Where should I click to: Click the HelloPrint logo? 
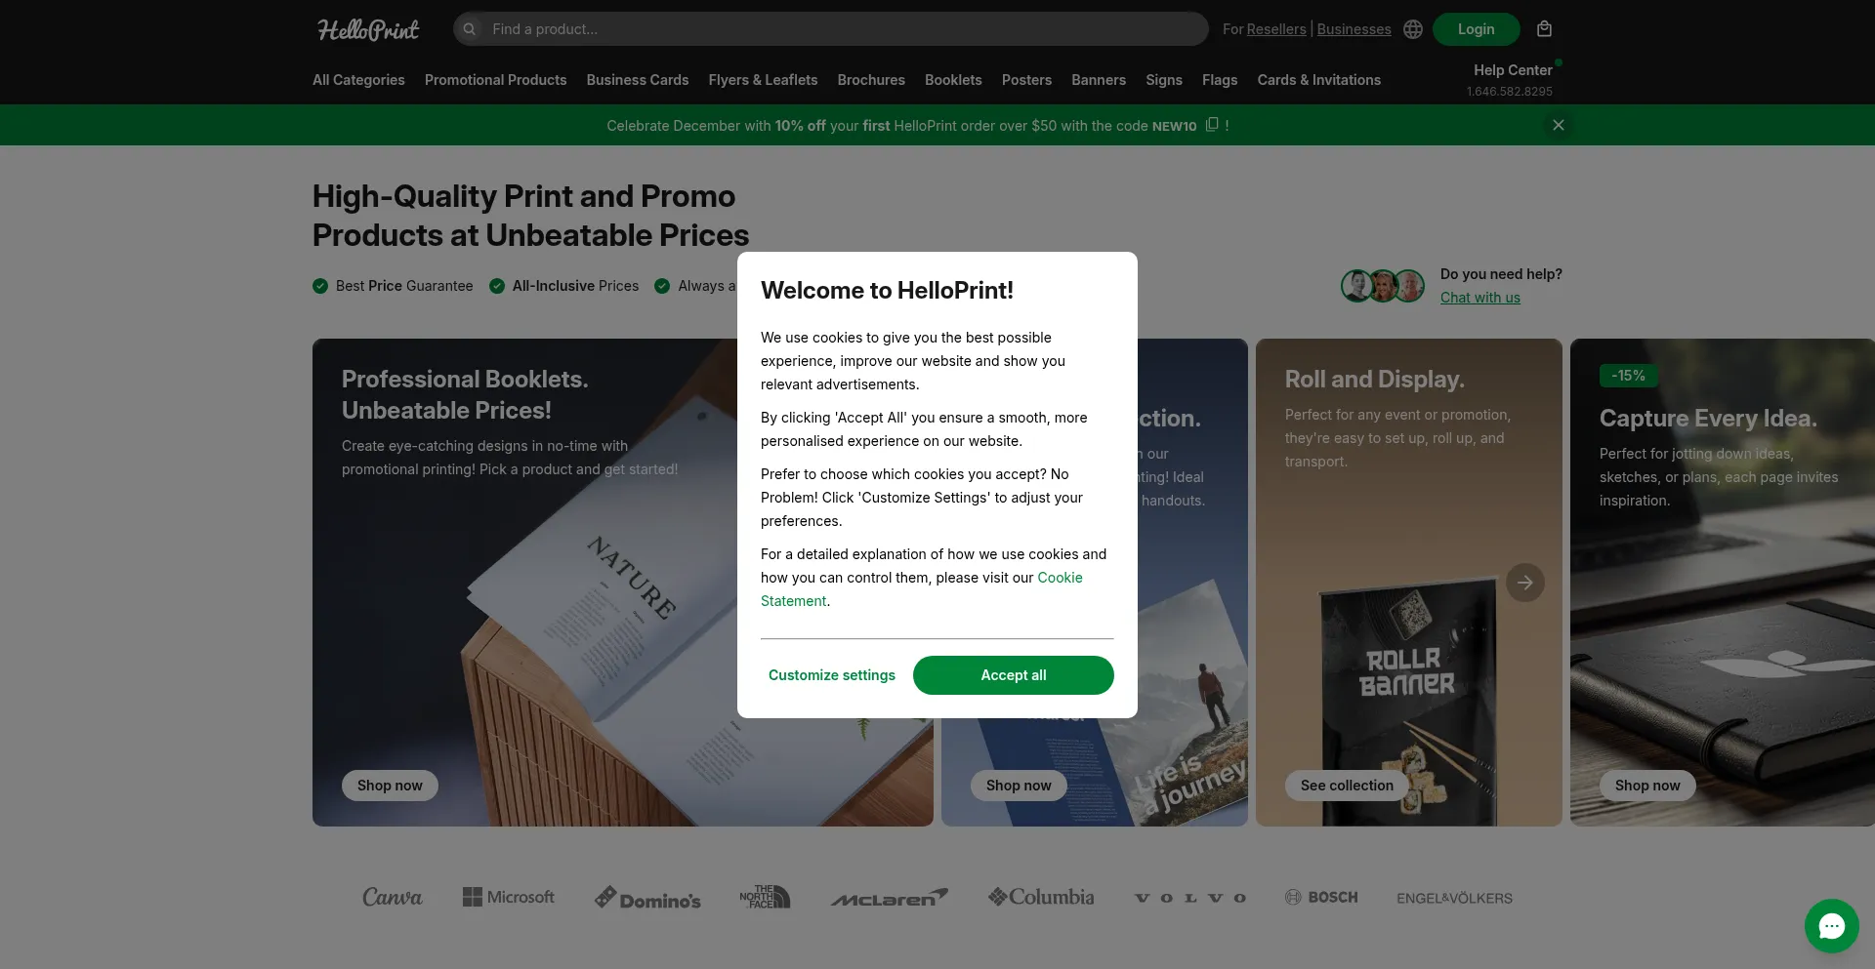click(367, 29)
